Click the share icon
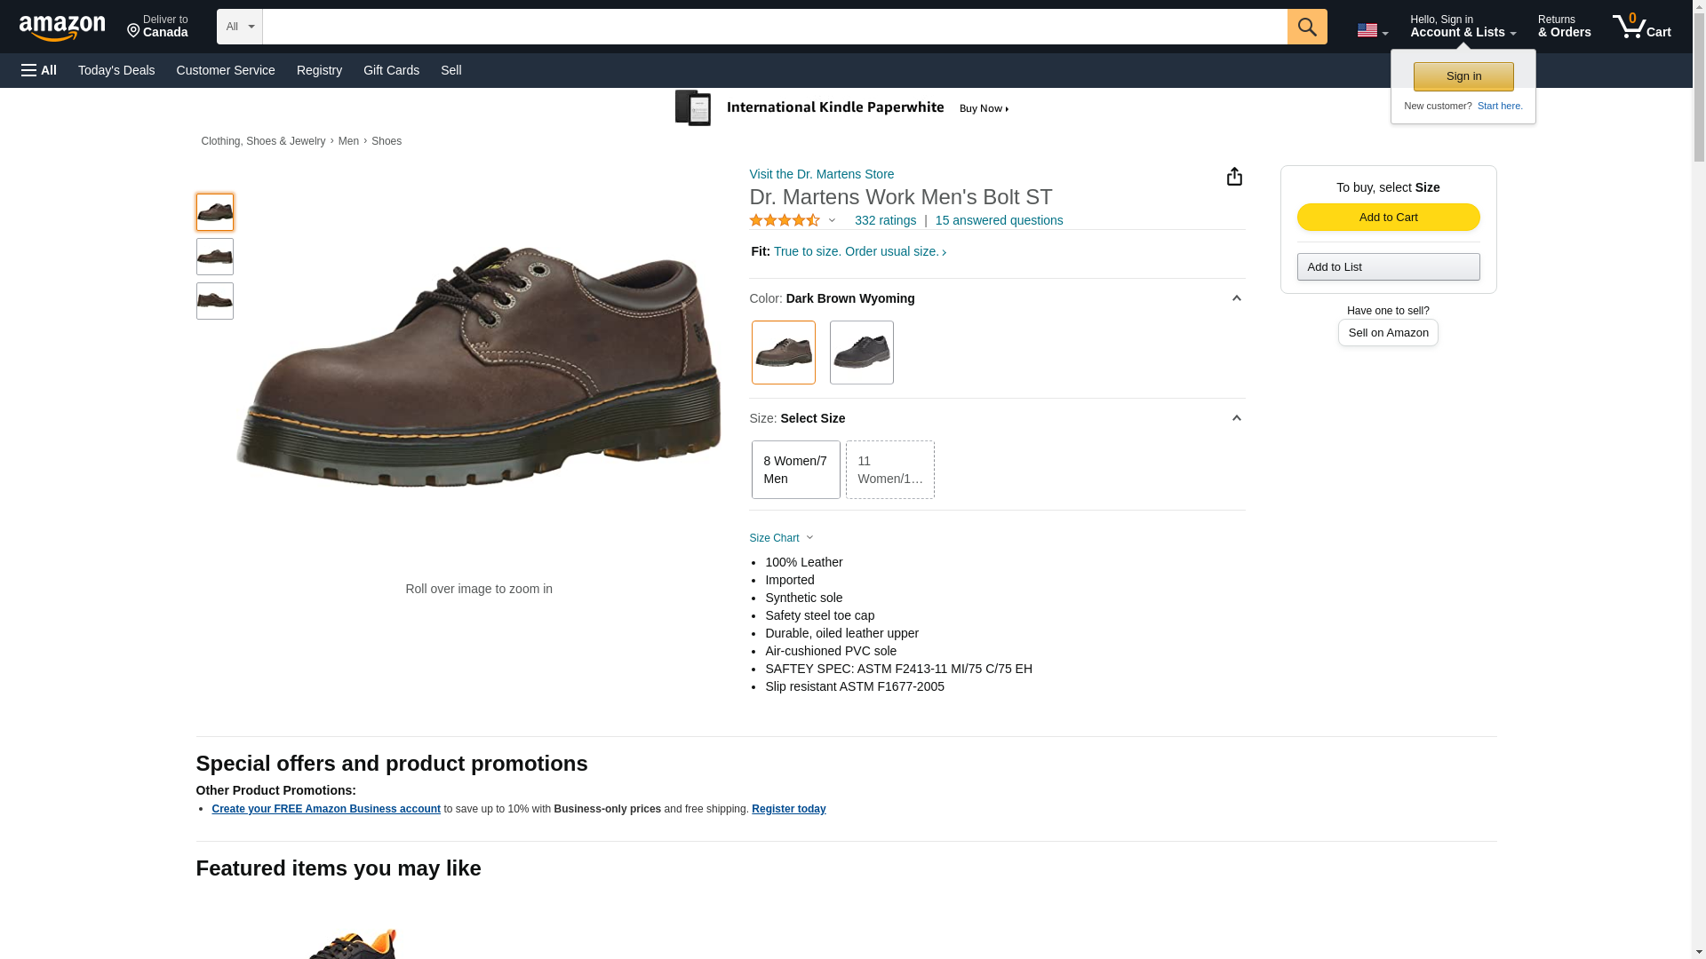 coord(1234,177)
